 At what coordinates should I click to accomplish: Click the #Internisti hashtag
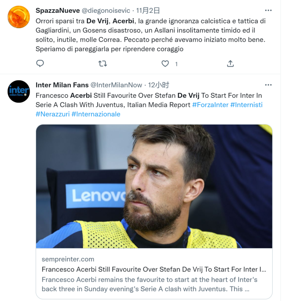pos(246,105)
